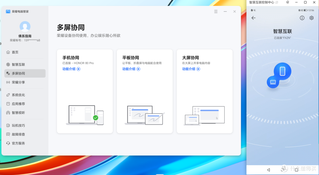Play 功能介绍 video for 手机协同
Viewport: 319px width, 175px height.
pos(71,69)
